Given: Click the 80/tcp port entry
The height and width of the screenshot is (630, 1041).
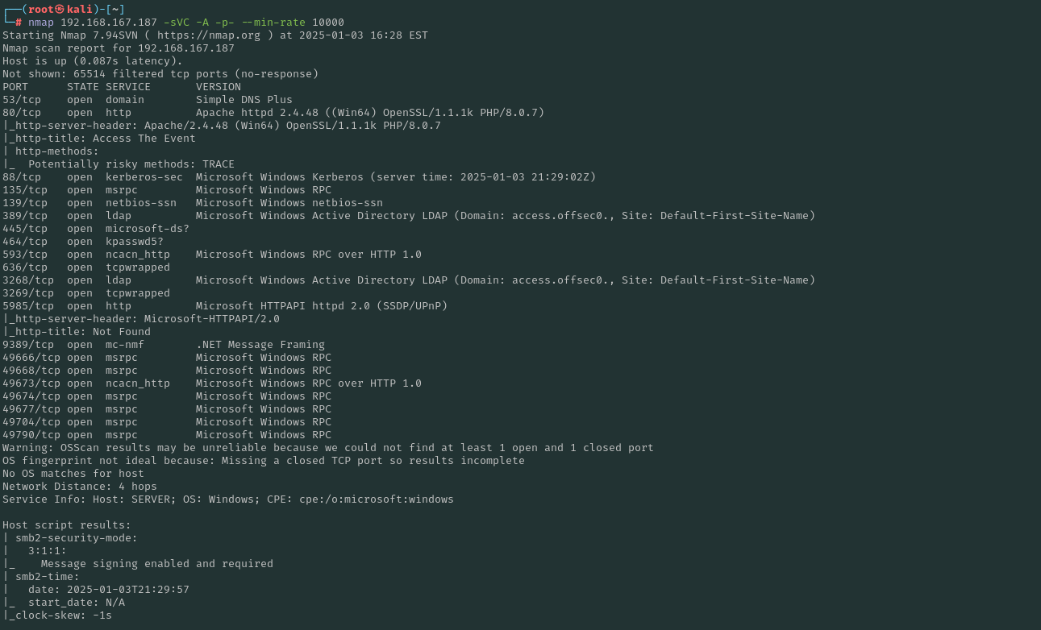Looking at the screenshot, I should [x=22, y=113].
